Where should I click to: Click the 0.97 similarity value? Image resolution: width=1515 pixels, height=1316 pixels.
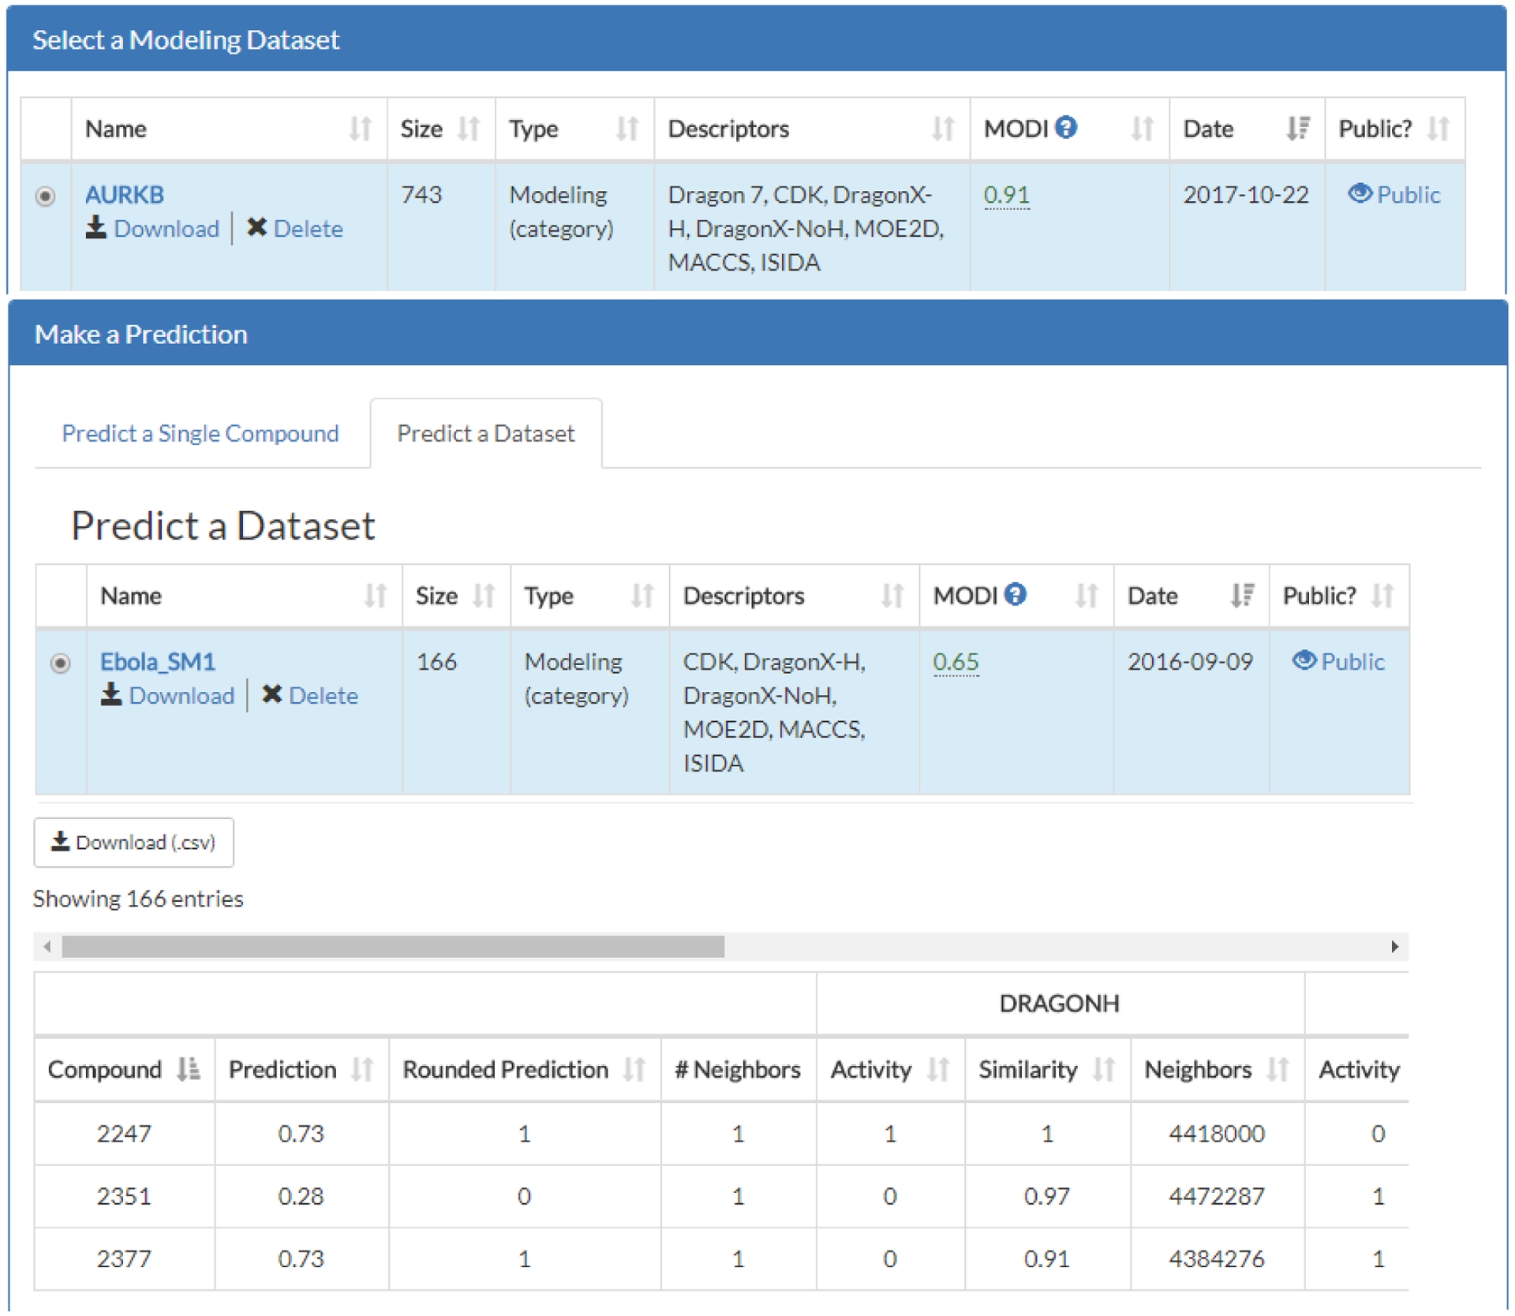tap(1047, 1197)
